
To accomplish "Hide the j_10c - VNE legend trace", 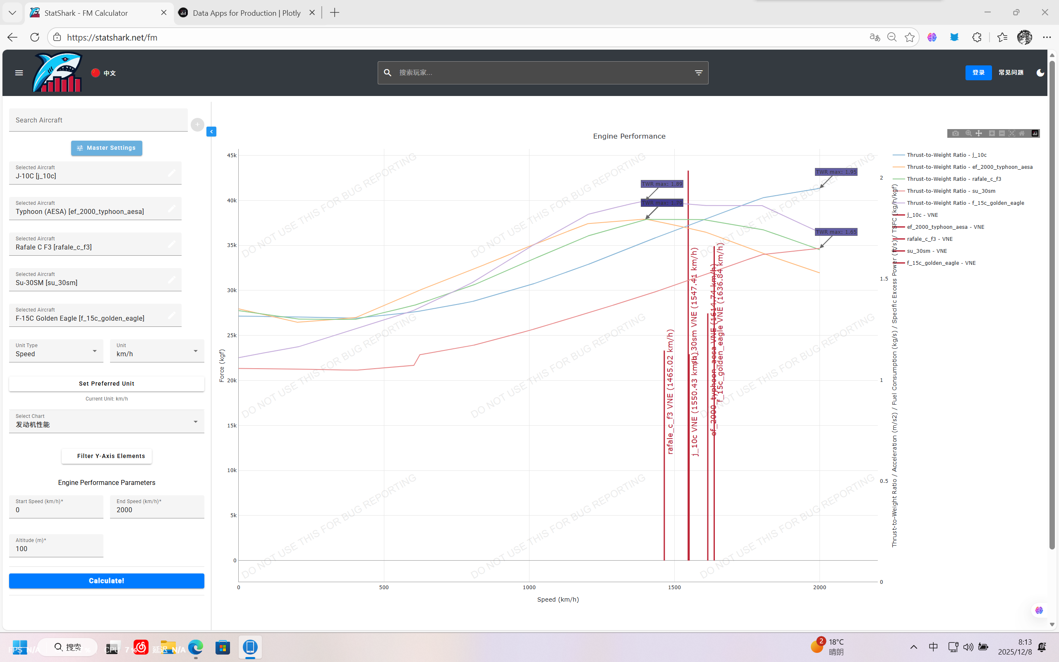I will (922, 215).
